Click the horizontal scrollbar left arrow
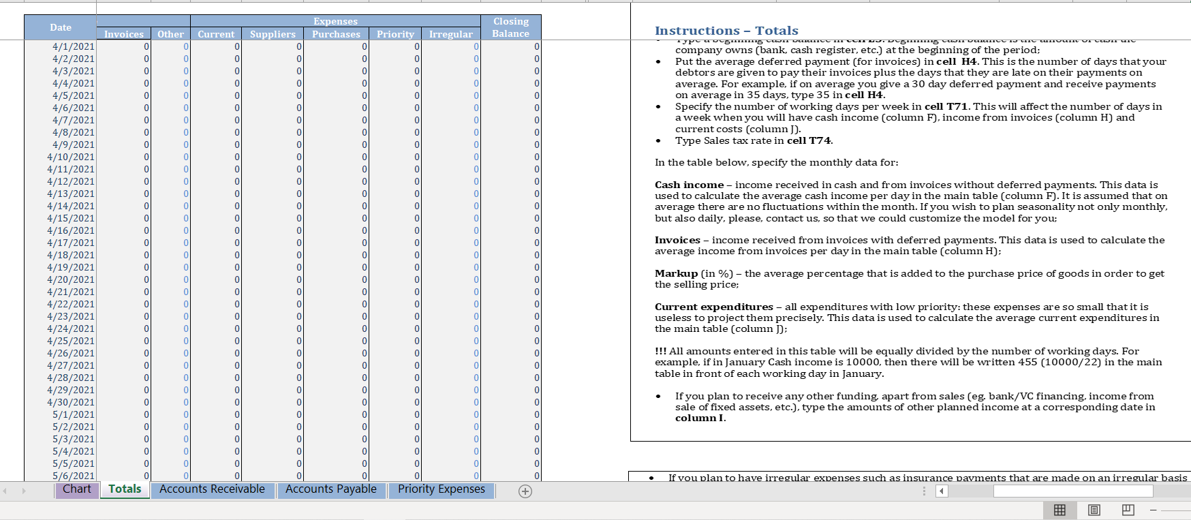 tap(942, 491)
